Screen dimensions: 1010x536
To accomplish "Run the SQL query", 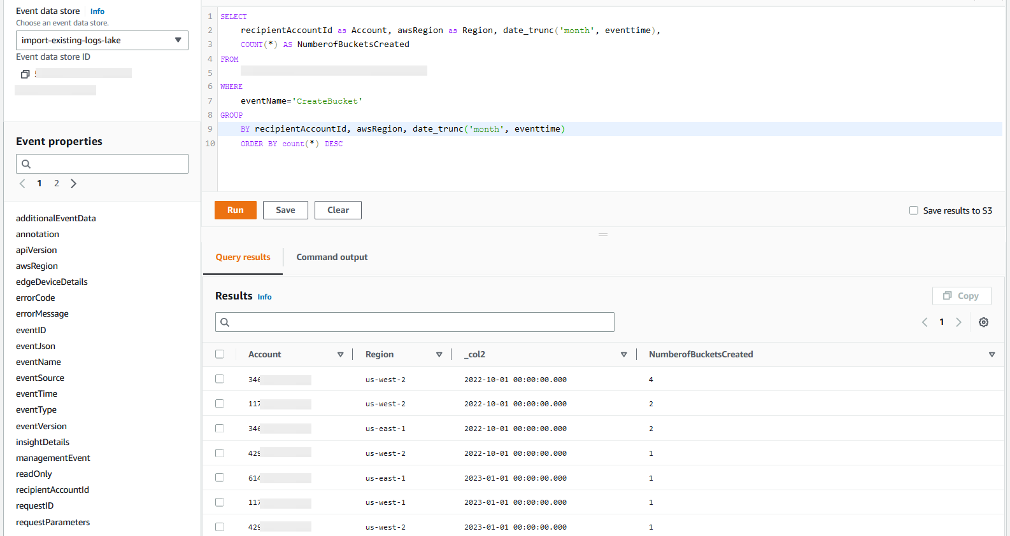I will click(x=235, y=210).
